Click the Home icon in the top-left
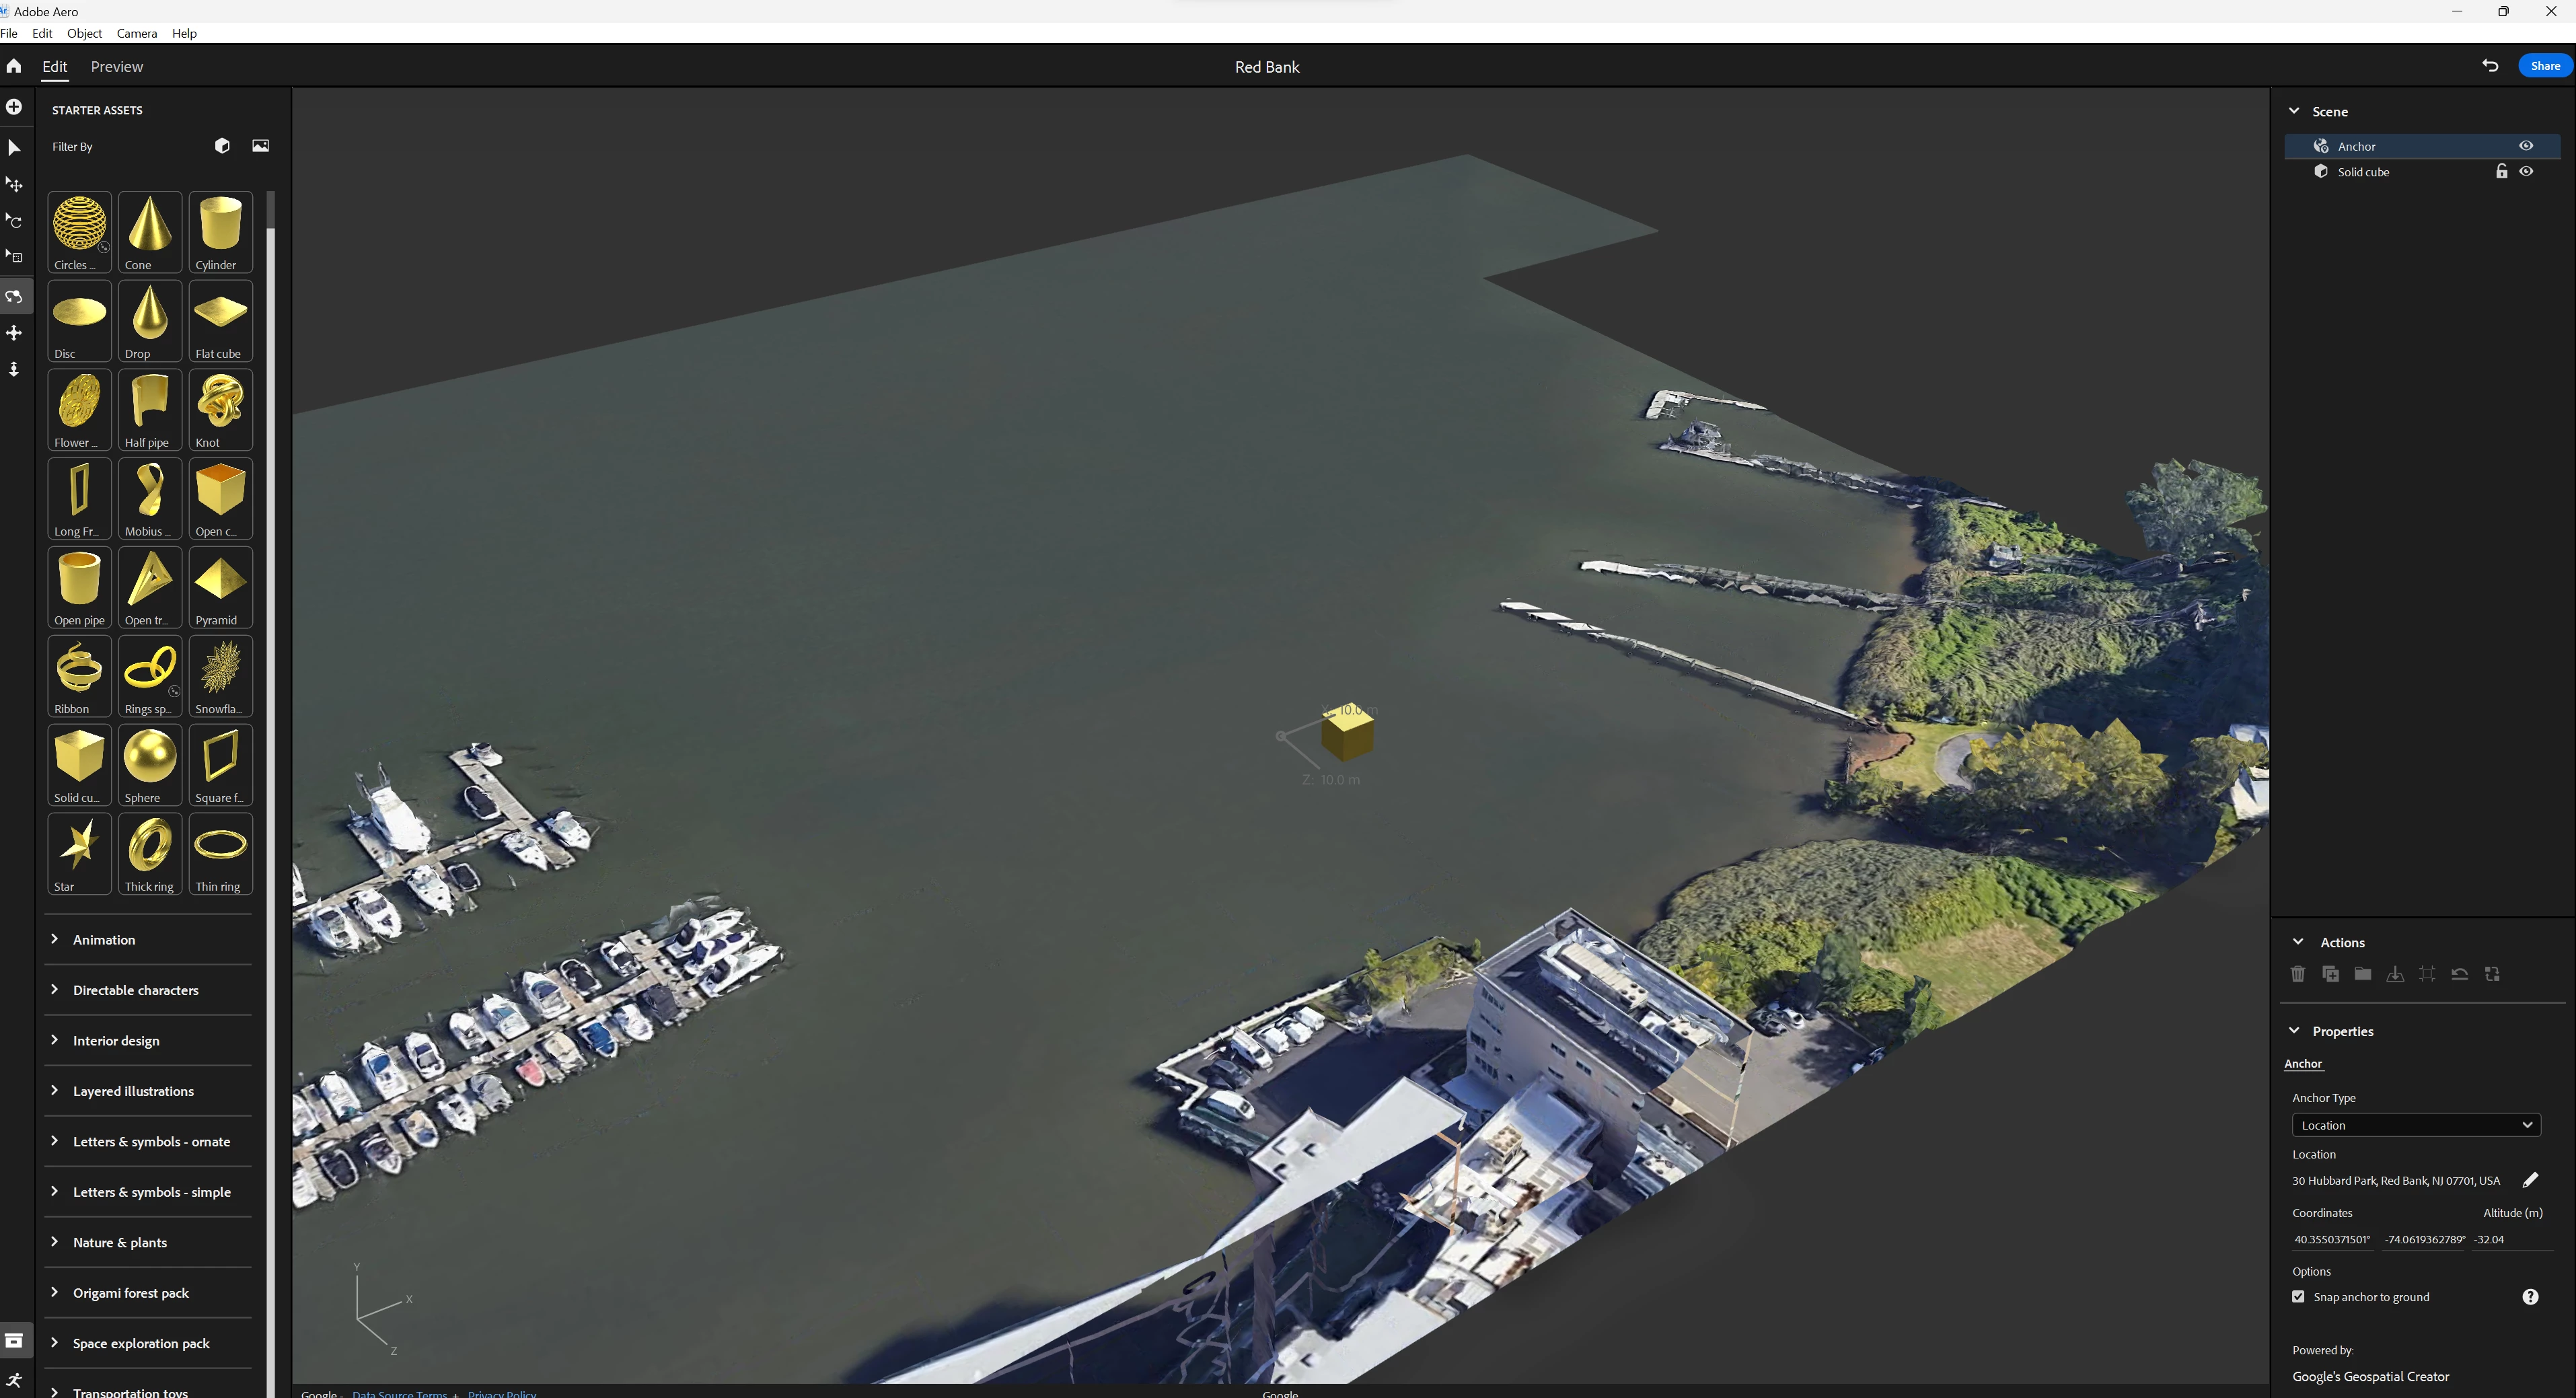Viewport: 2576px width, 1398px height. click(x=14, y=66)
